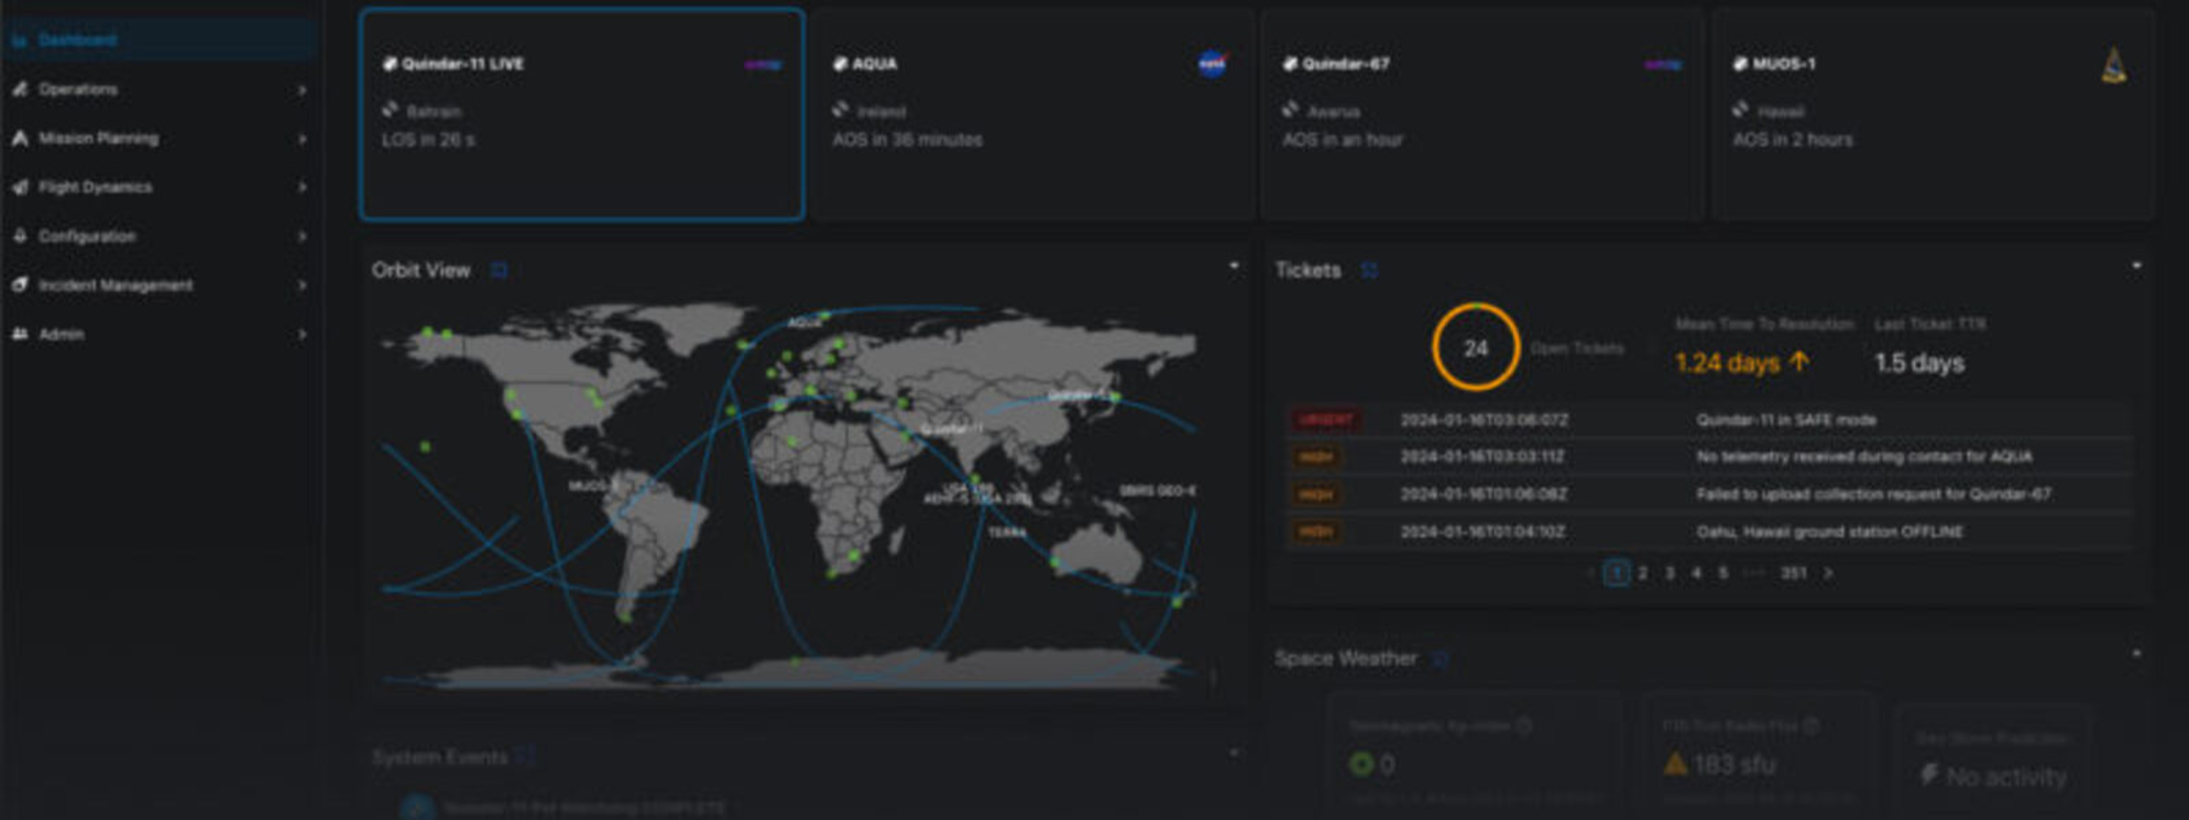Open the Admin sidebar menu

(61, 334)
